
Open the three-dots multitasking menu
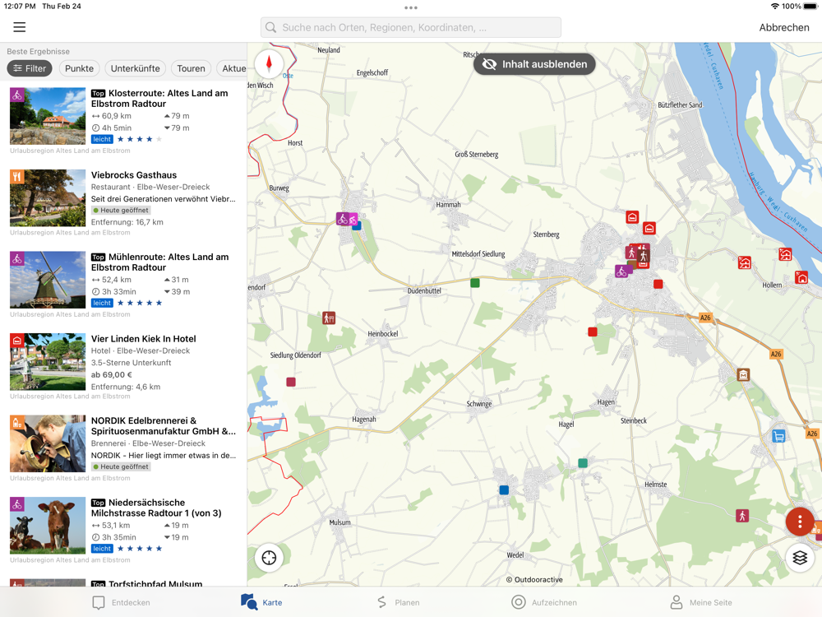click(411, 7)
